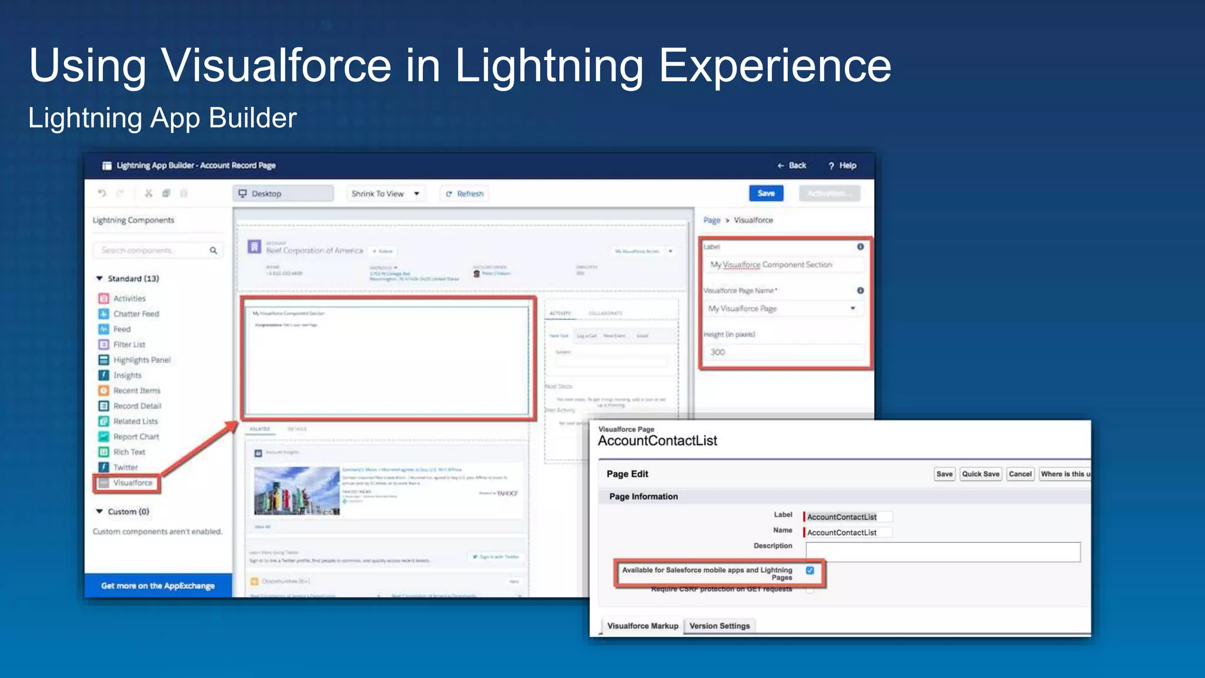Screen dimensions: 1205x678
Task: Select the Activities component icon
Action: pos(104,298)
